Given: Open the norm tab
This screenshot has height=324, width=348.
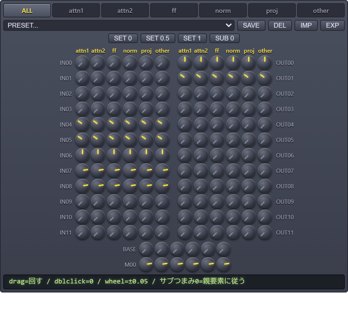Looking at the screenshot, I should (x=223, y=10).
